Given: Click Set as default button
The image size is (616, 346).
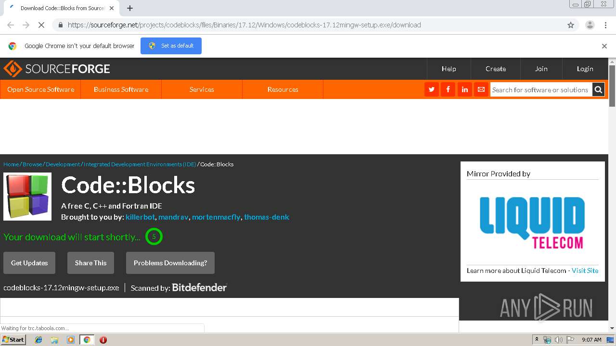Looking at the screenshot, I should [171, 46].
